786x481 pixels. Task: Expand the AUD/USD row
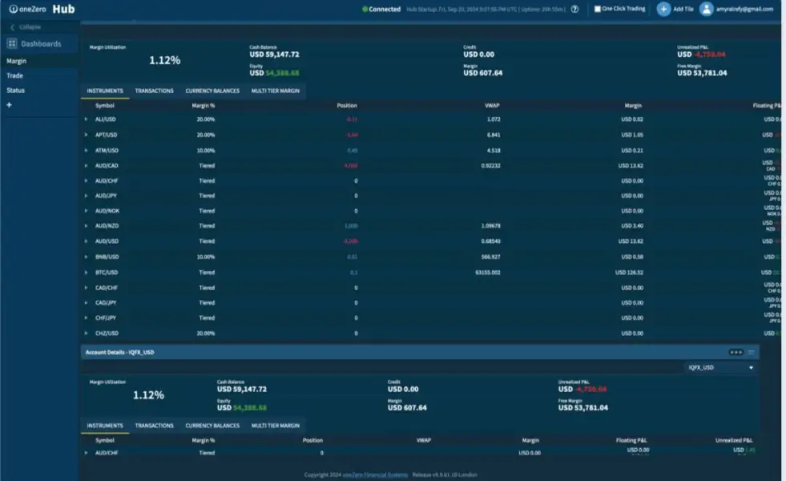86,241
